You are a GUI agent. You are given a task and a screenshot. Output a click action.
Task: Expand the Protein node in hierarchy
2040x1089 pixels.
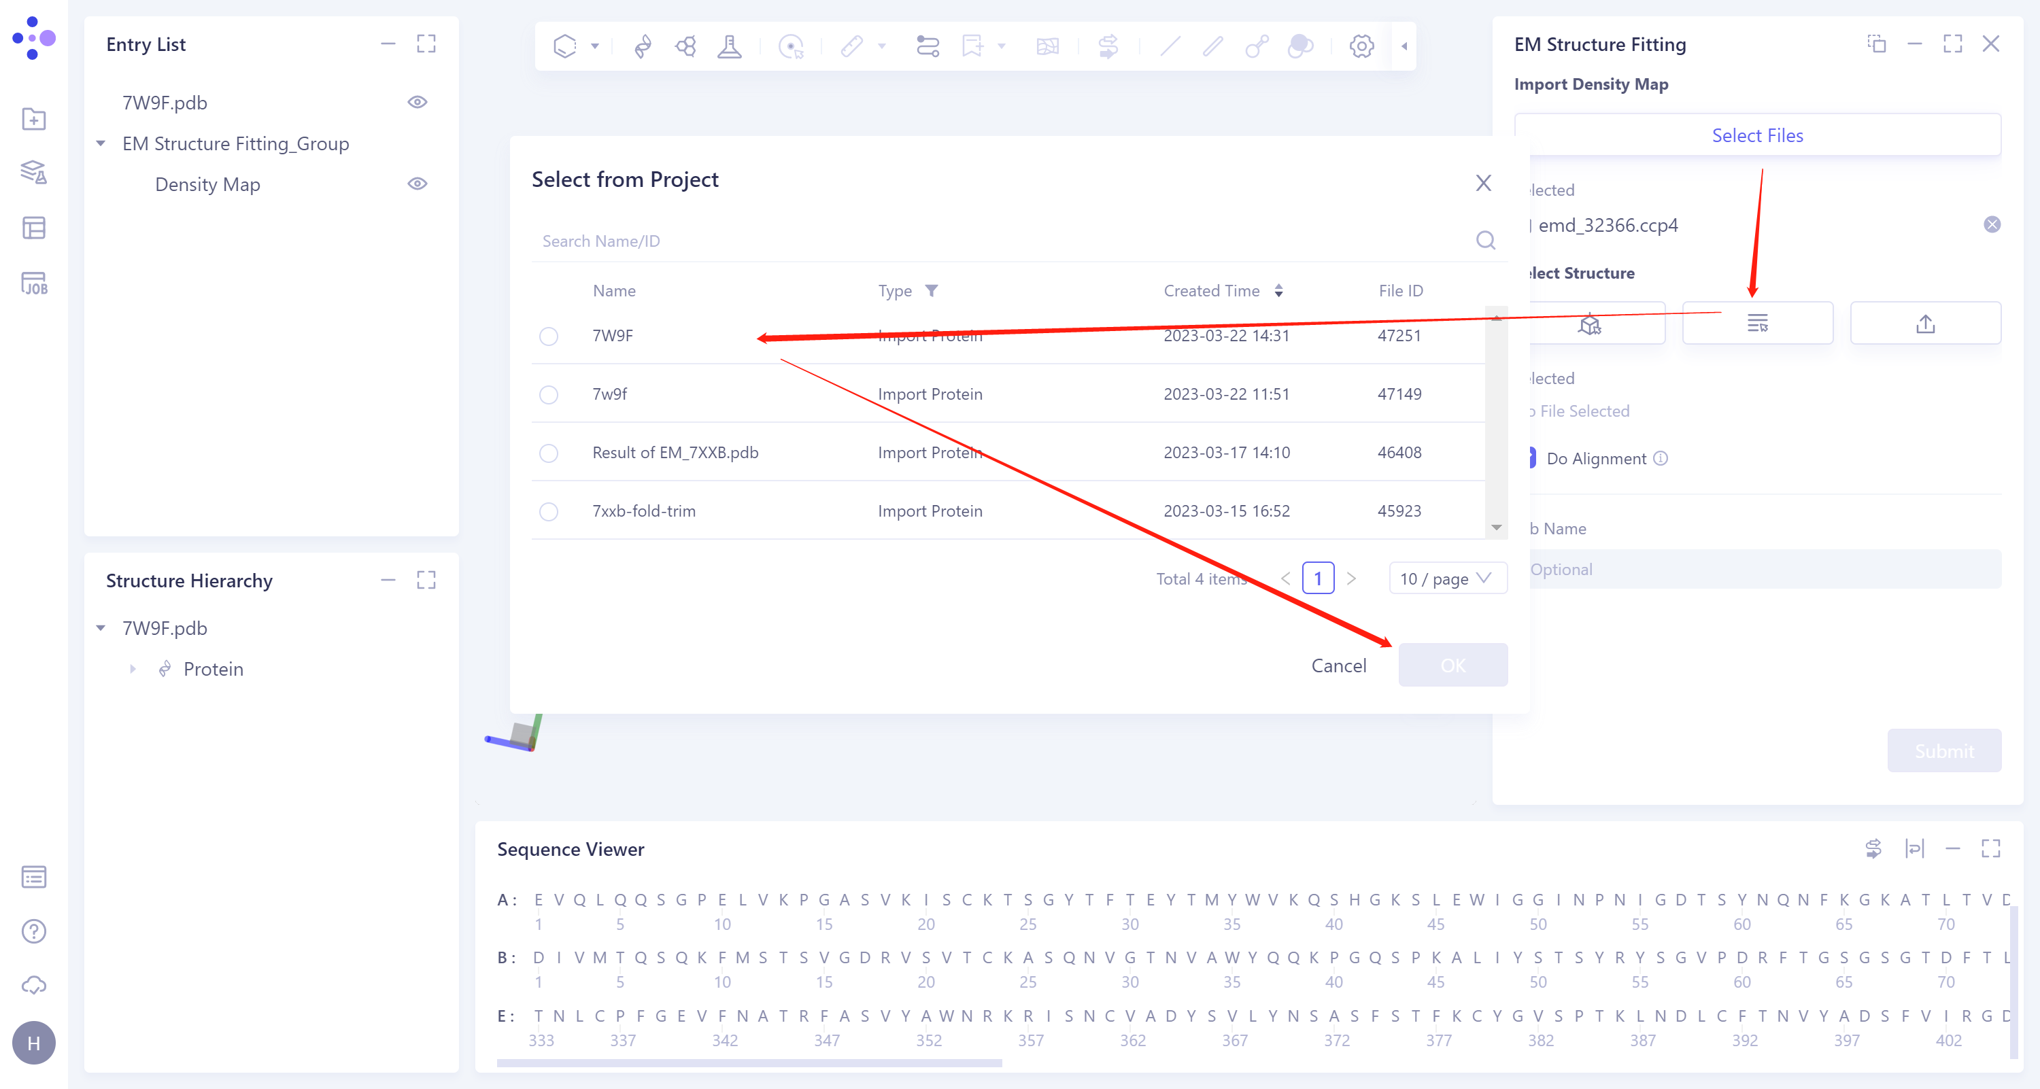pyautogui.click(x=132, y=669)
